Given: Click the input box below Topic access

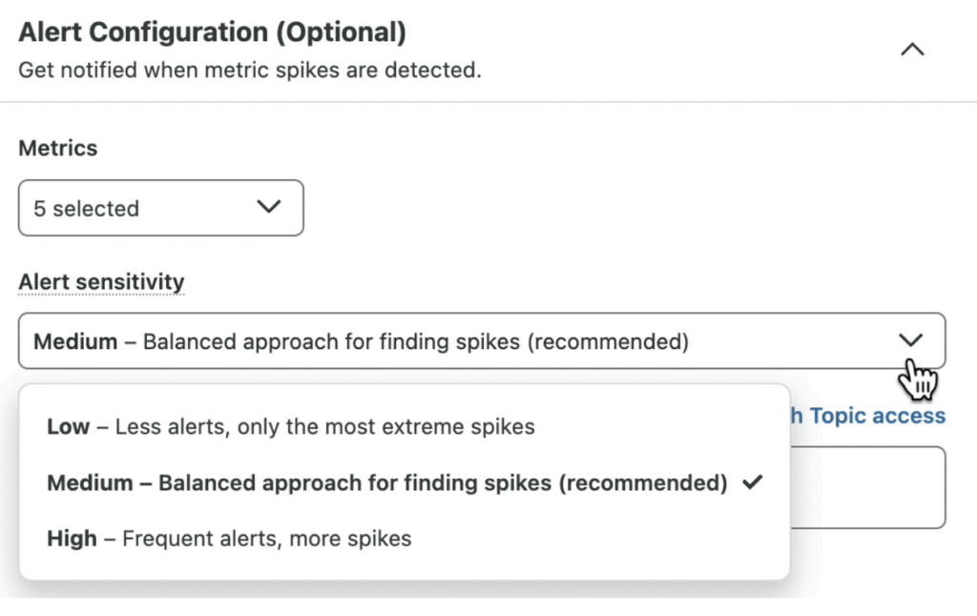Looking at the screenshot, I should (x=868, y=487).
